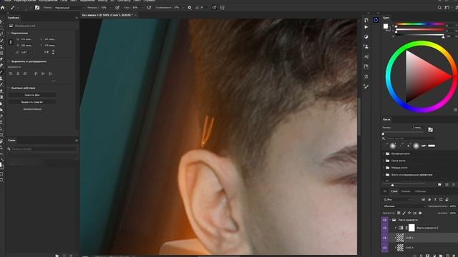Delete brush trash icon in Кисти panel
The width and height of the screenshot is (458, 257).
pos(454,184)
